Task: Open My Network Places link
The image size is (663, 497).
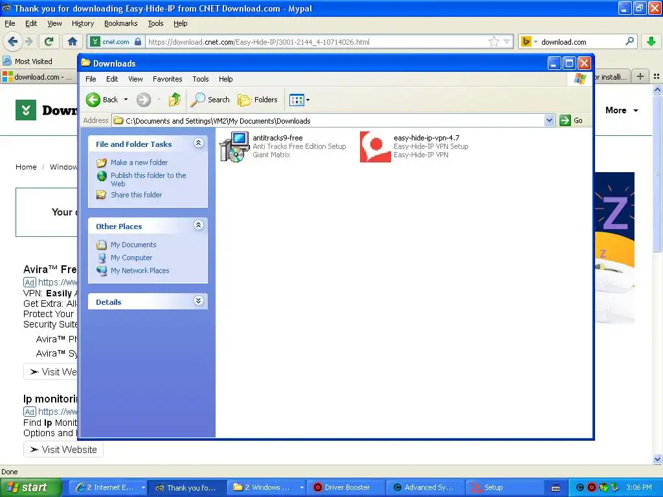Action: (140, 271)
